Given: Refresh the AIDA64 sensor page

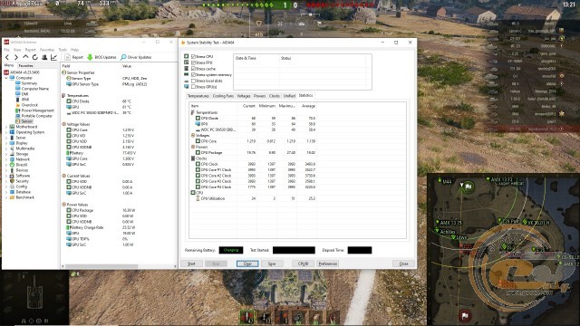Looking at the screenshot, I should (34, 57).
